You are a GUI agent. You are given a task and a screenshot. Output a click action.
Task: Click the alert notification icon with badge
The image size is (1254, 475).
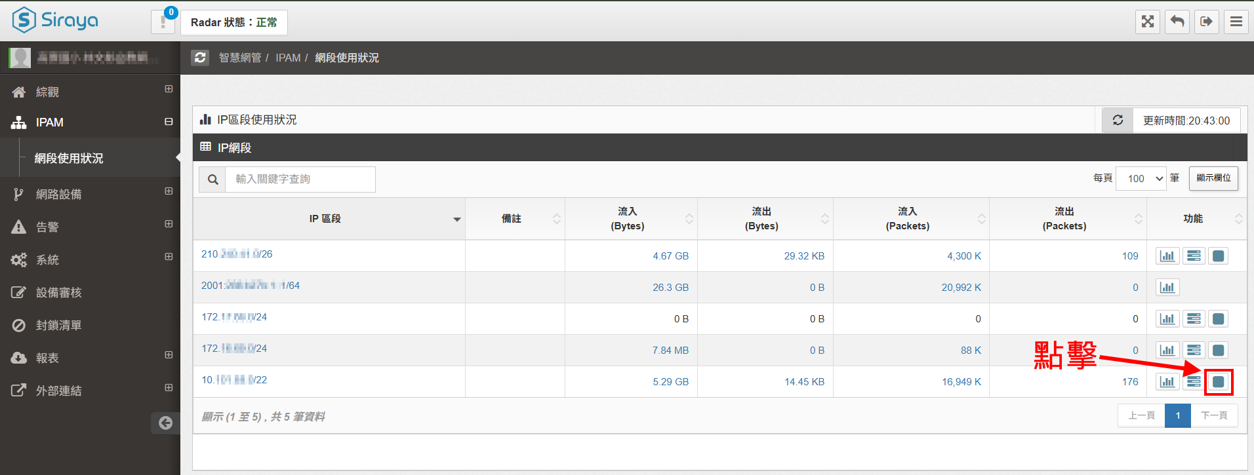(x=163, y=22)
